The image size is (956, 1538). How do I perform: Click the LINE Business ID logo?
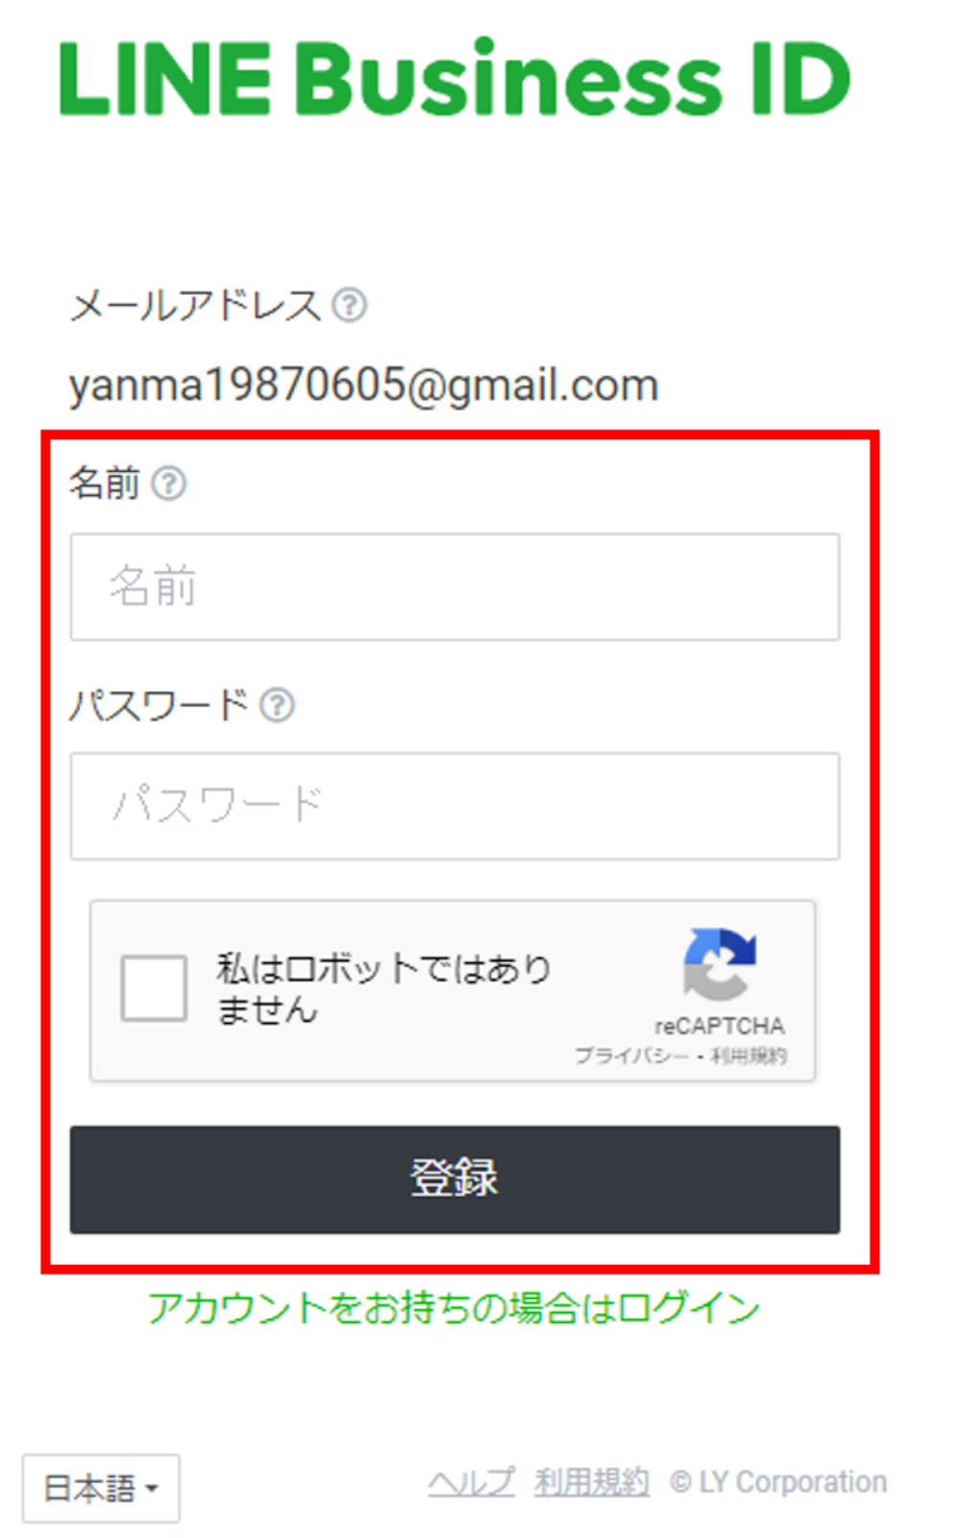point(455,78)
